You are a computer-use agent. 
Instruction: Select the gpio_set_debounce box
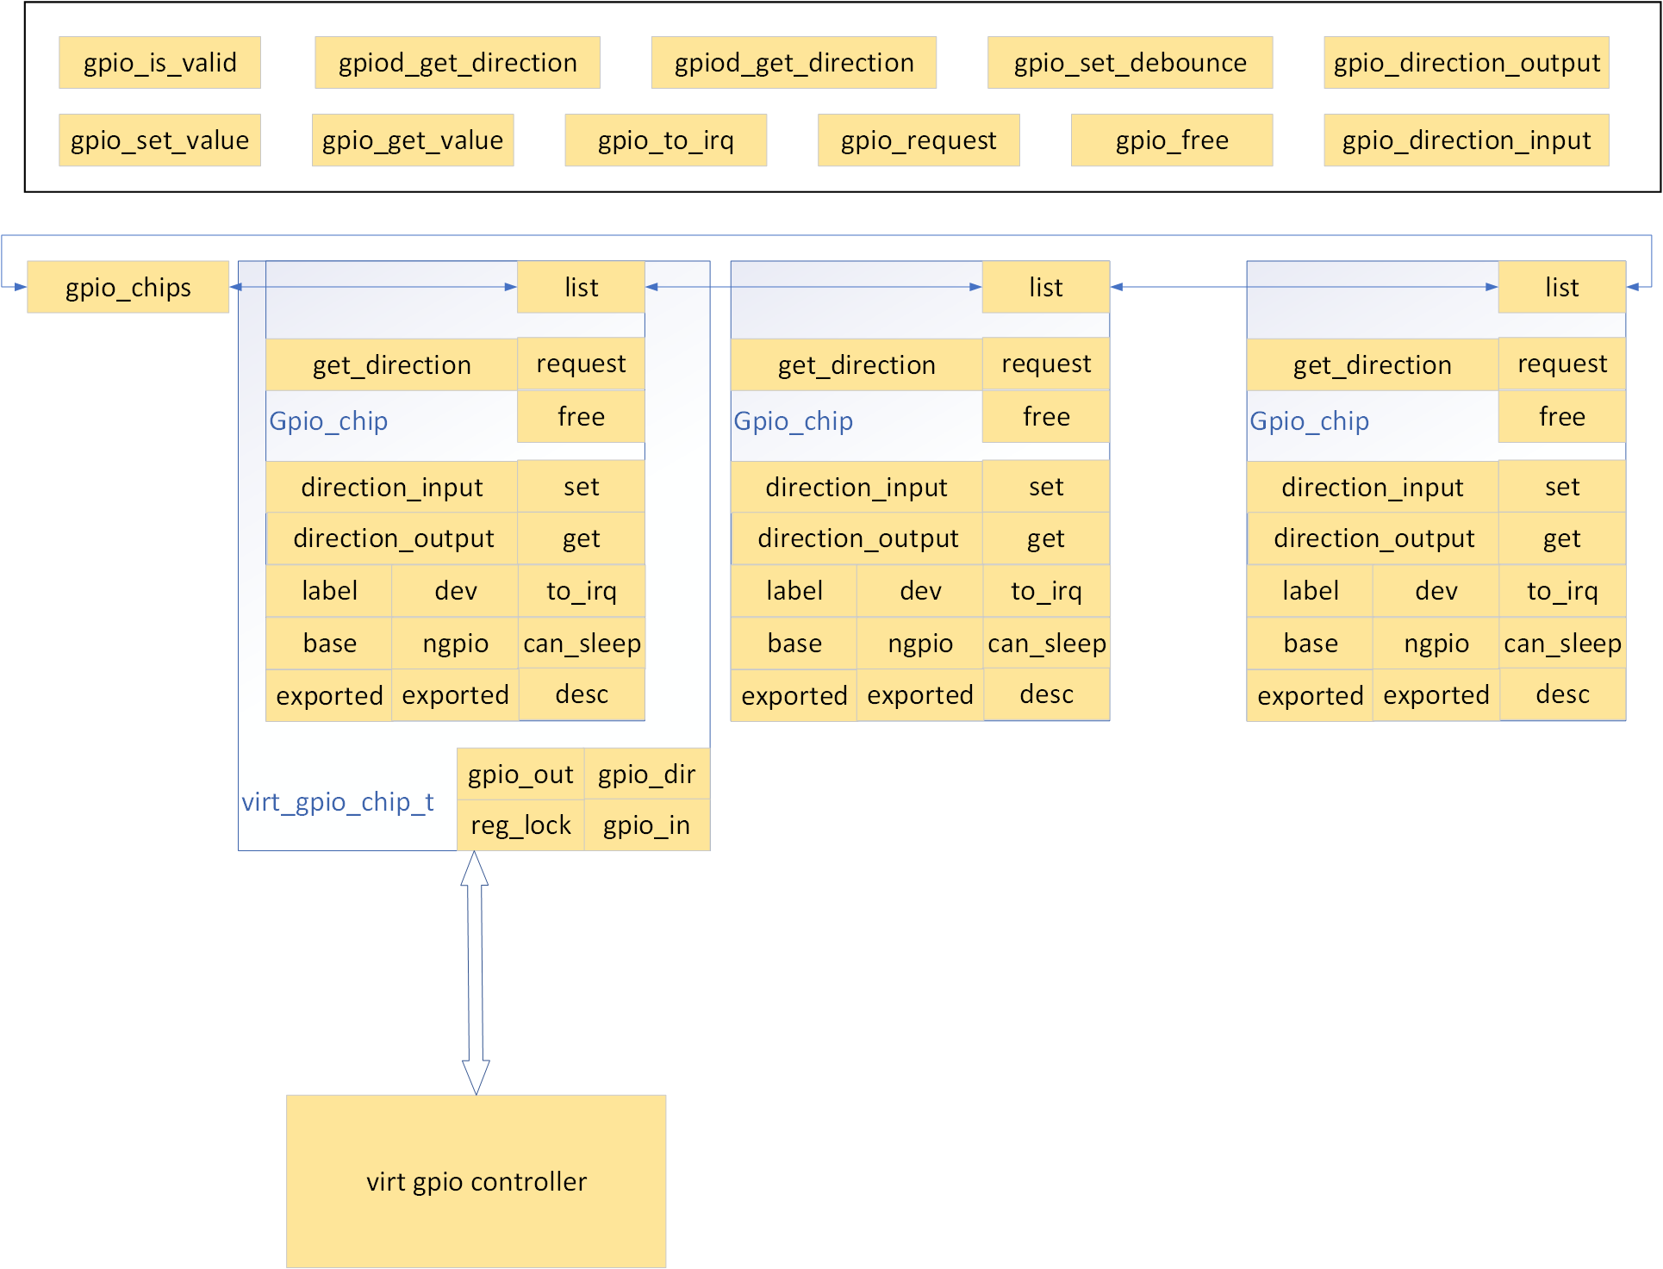tap(1130, 63)
